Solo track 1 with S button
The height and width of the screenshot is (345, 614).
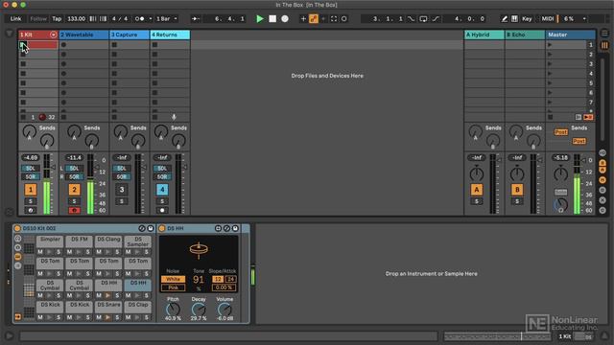click(31, 201)
